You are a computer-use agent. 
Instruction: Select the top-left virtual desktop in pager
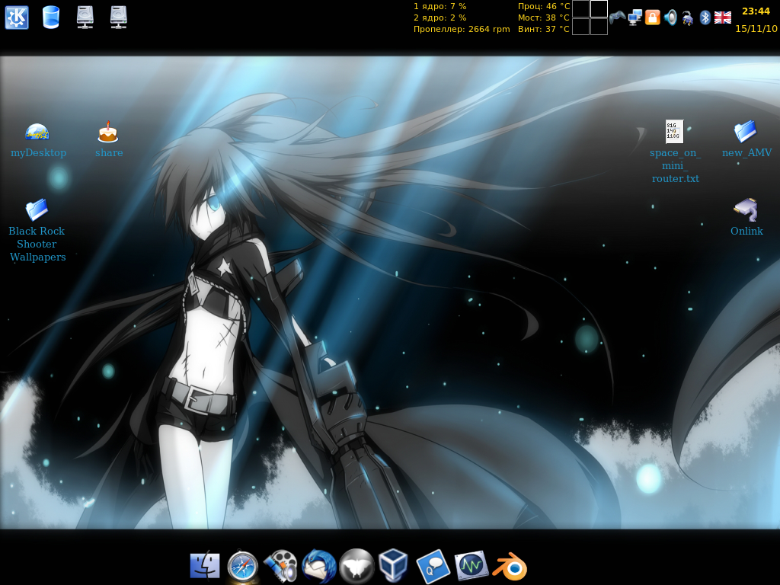(x=580, y=9)
